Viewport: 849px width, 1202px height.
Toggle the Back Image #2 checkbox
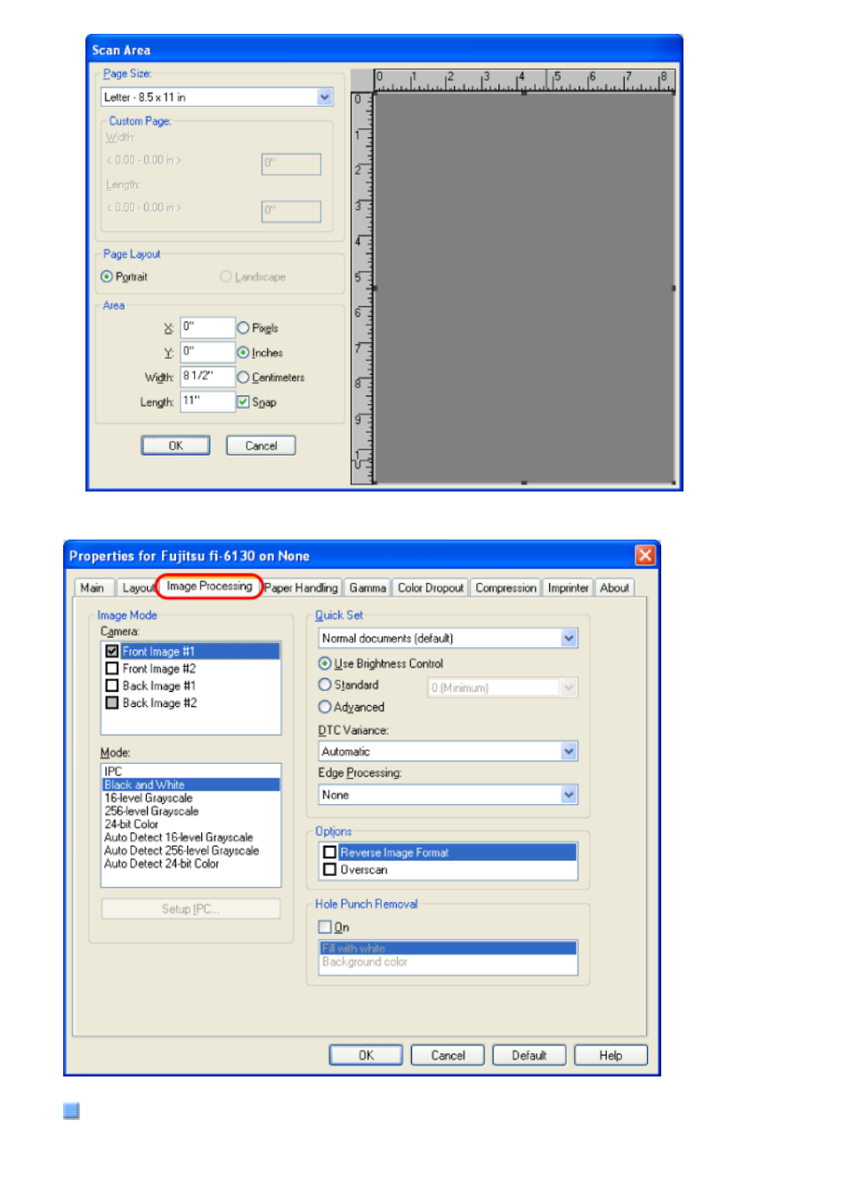pyautogui.click(x=112, y=703)
